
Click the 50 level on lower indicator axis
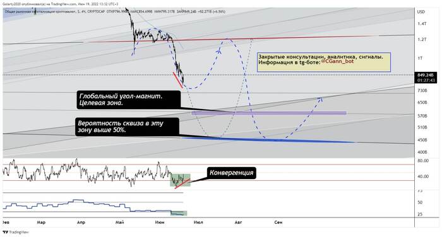click(x=420, y=202)
